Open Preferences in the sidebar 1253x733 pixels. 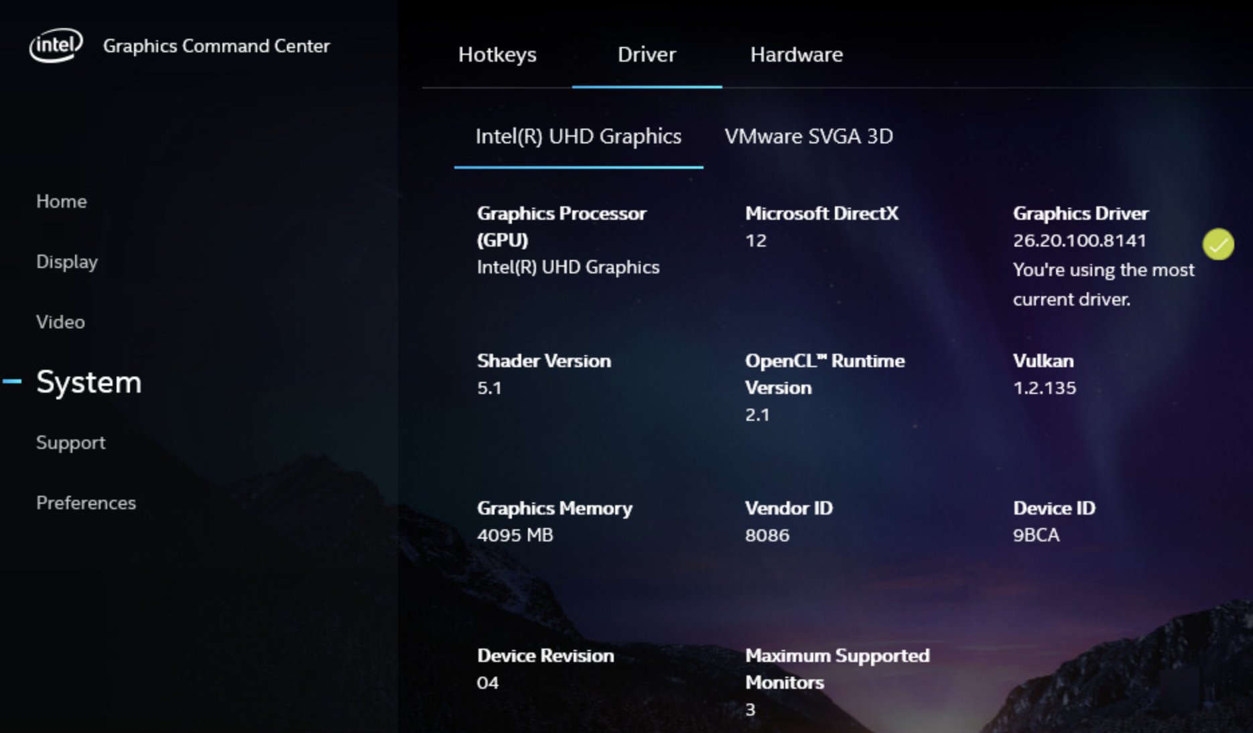click(86, 503)
